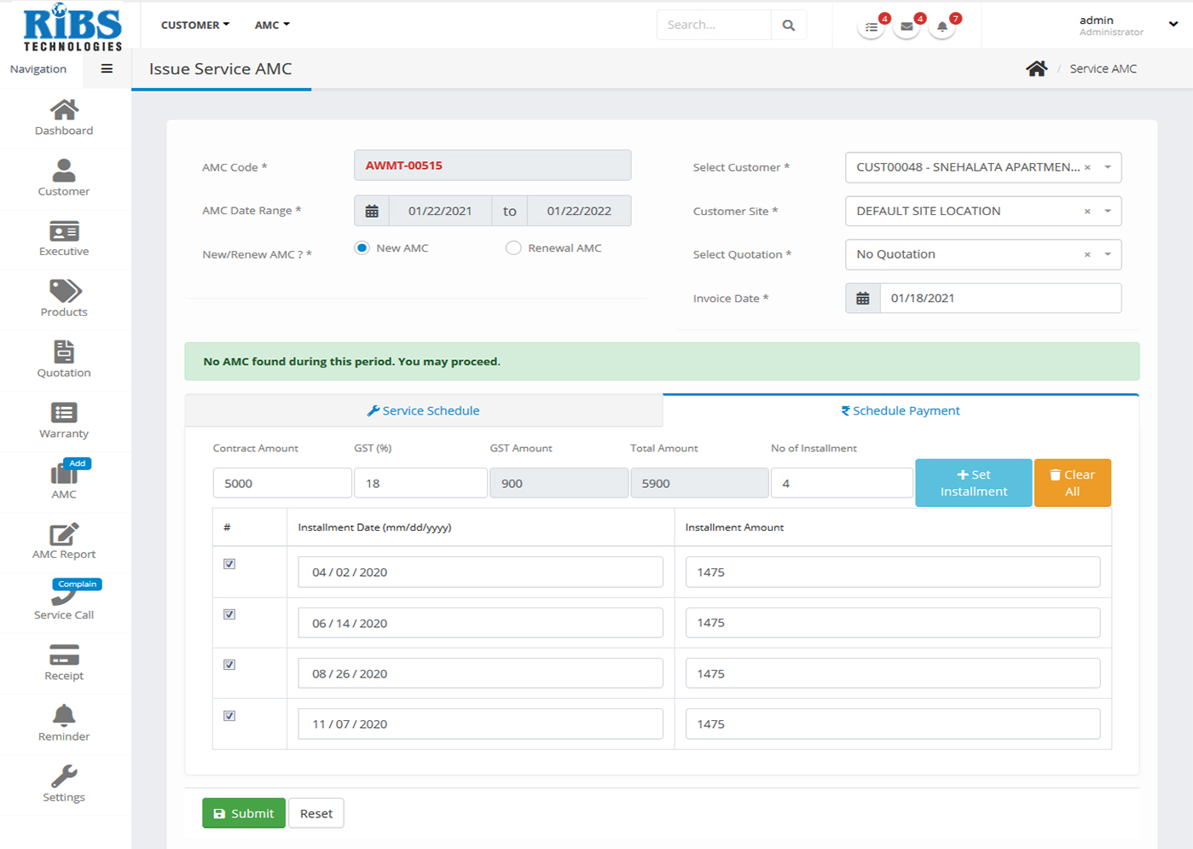Toggle the 11/07/2020 installment checkbox
The width and height of the screenshot is (1193, 849).
(229, 716)
